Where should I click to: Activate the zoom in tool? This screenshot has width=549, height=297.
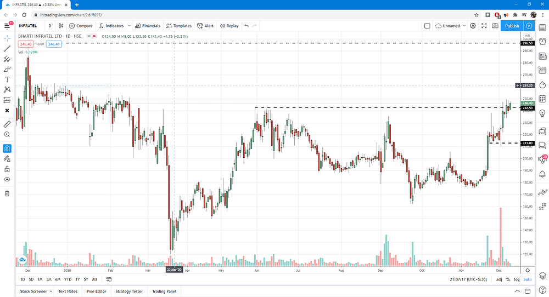[x=7, y=134]
